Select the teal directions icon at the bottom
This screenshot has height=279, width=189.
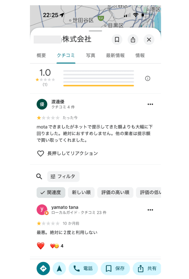click(43, 269)
